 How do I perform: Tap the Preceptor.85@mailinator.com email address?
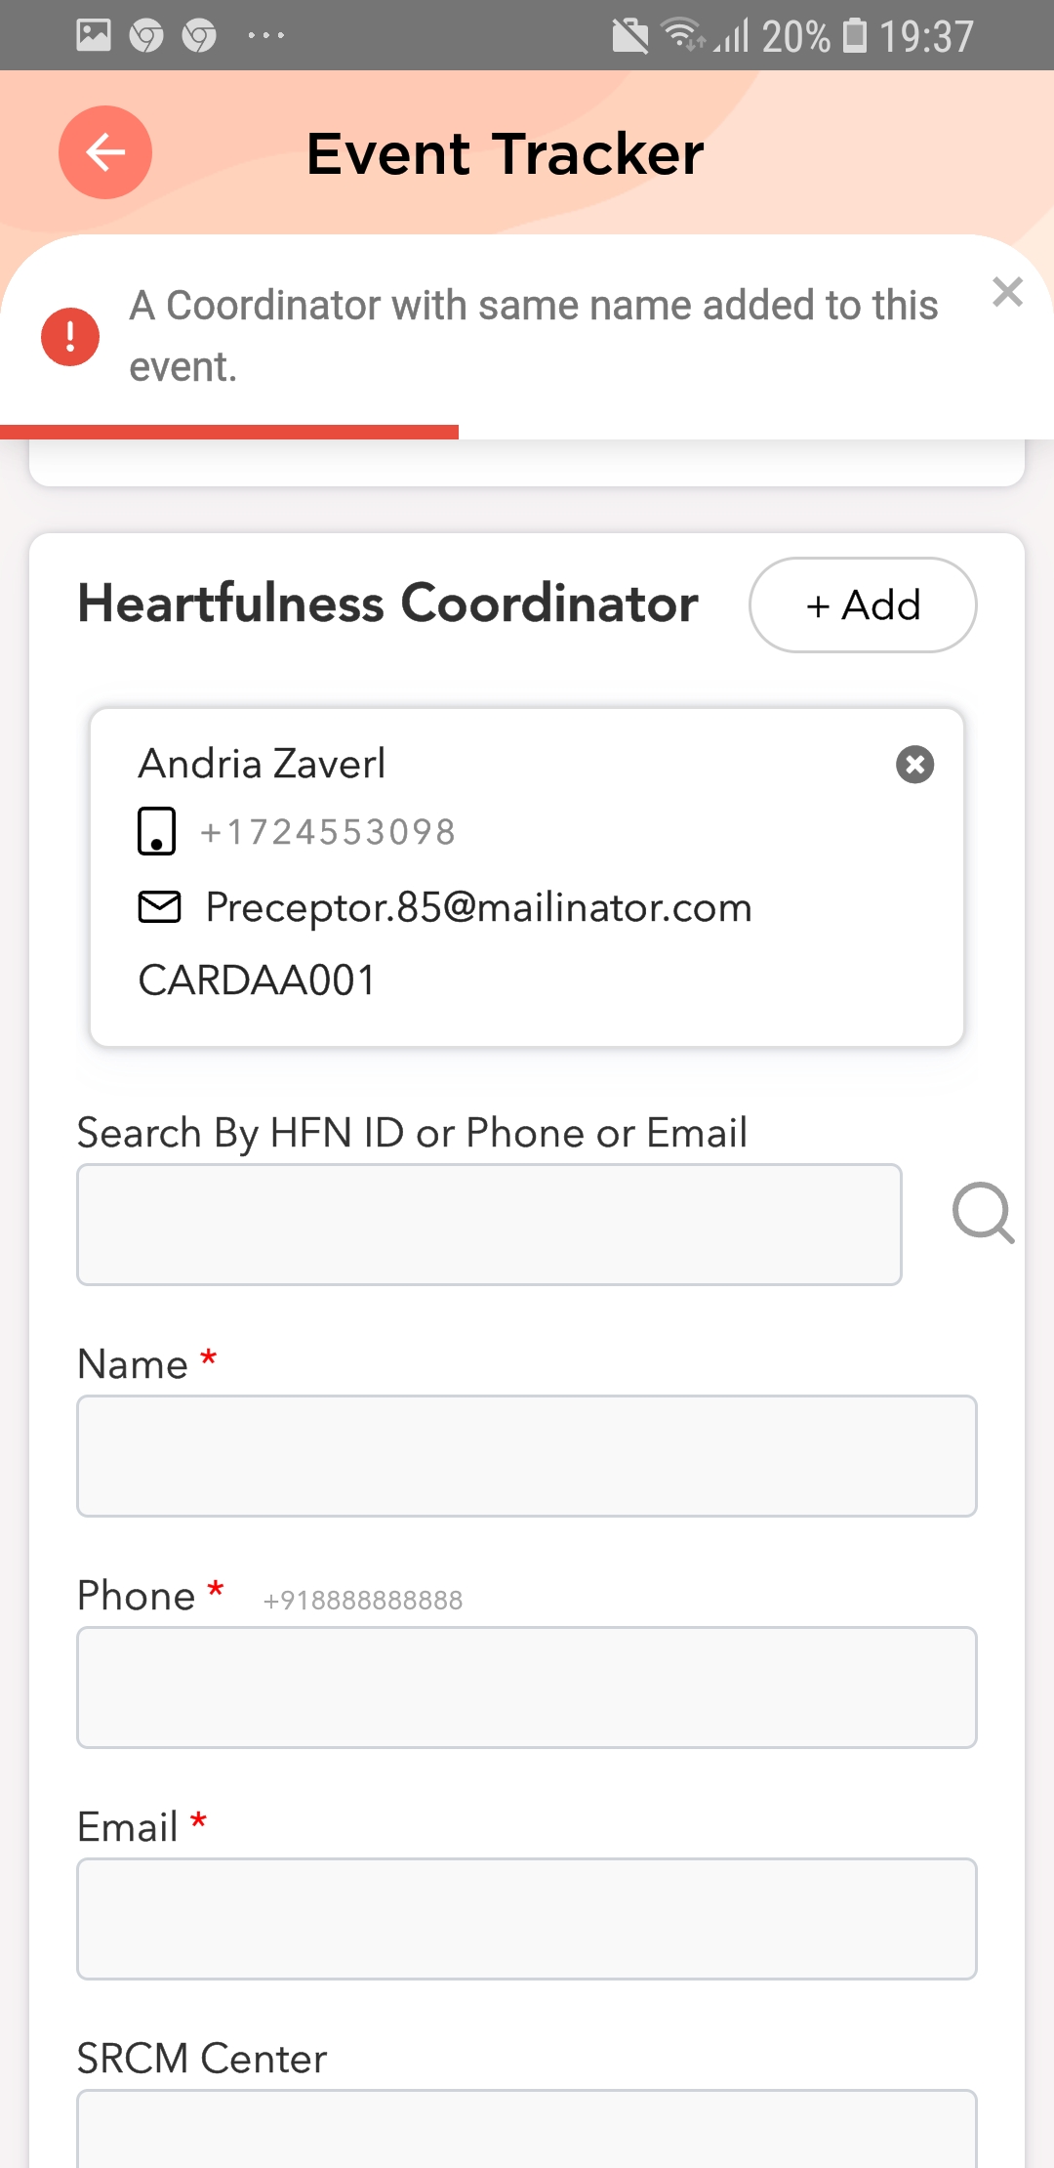(x=478, y=907)
